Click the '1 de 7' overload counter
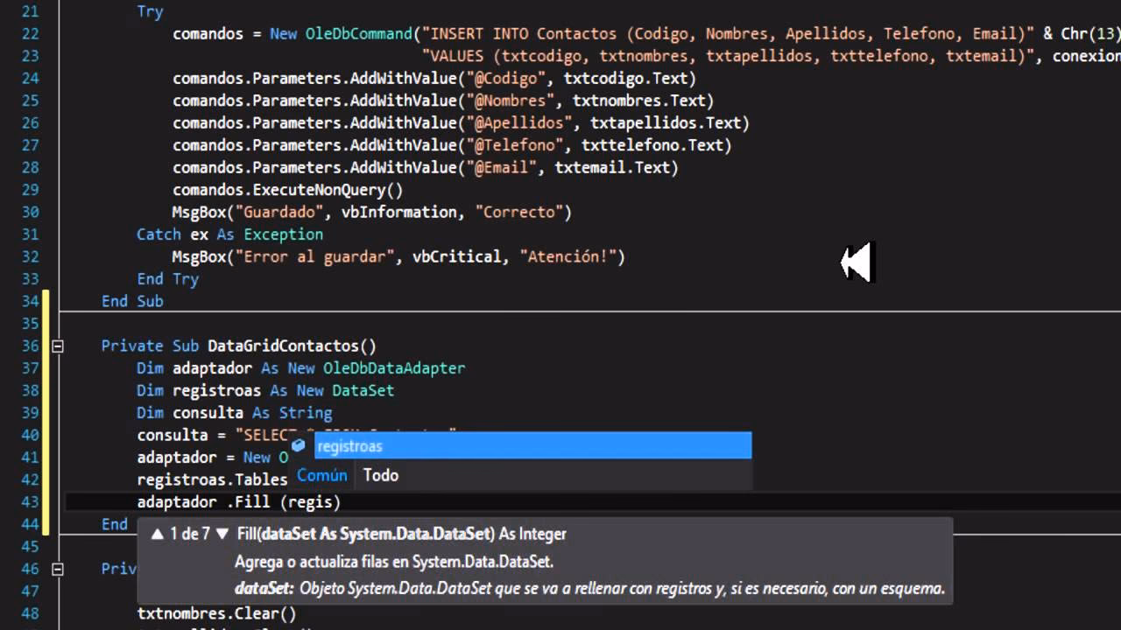 189,534
